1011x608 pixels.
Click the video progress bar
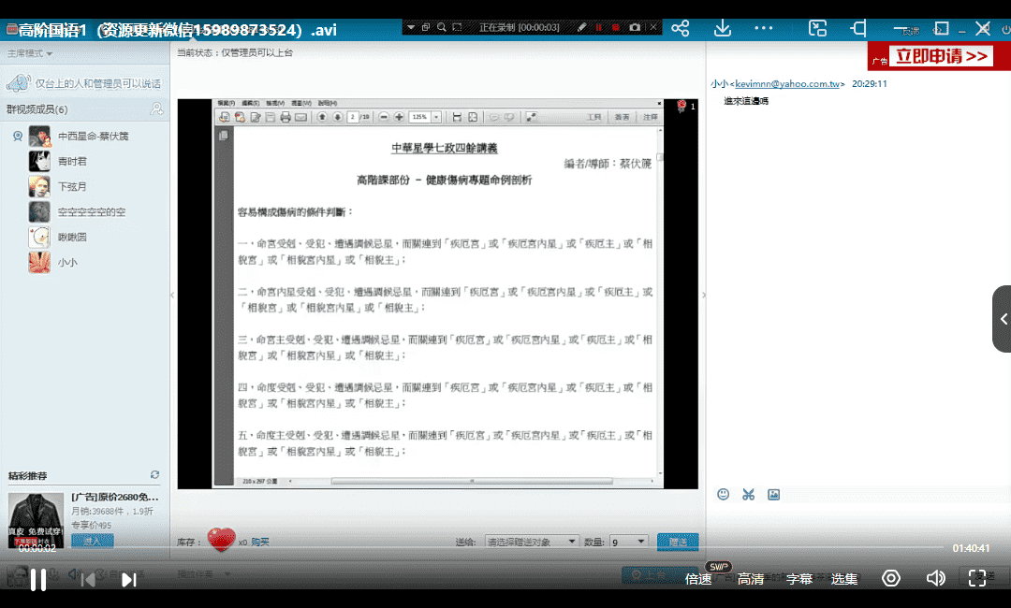point(468,548)
